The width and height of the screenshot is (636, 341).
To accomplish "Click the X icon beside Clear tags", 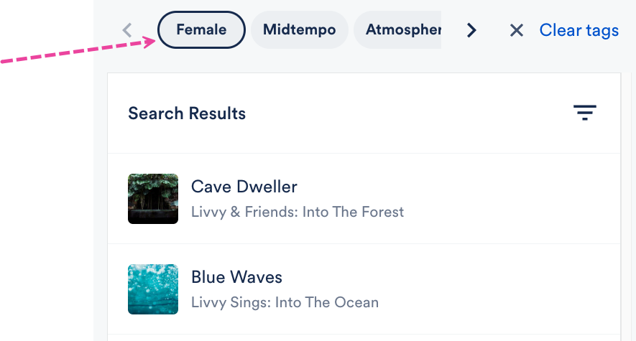I will pos(516,30).
